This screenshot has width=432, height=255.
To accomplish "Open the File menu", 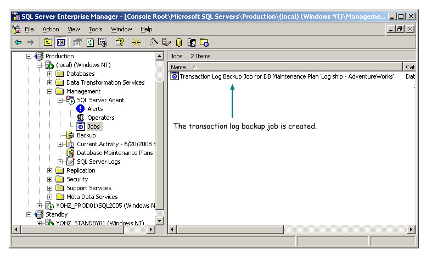I will [29, 29].
